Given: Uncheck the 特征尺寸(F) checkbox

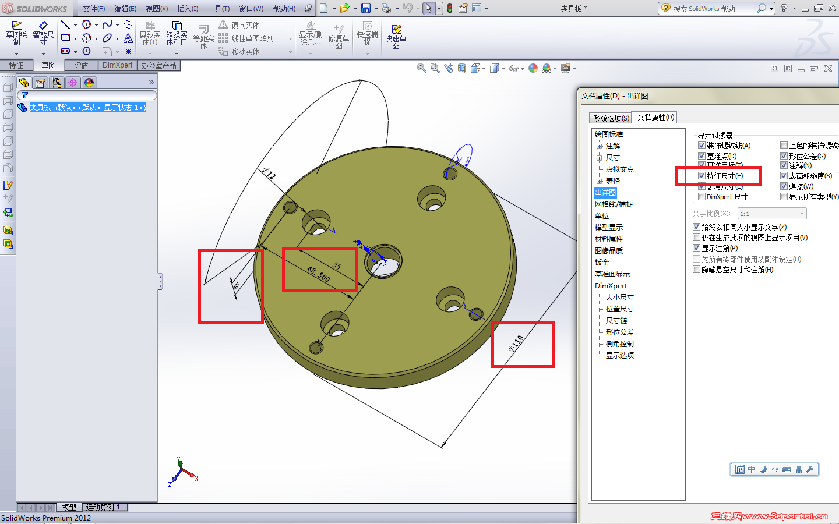Looking at the screenshot, I should 702,176.
